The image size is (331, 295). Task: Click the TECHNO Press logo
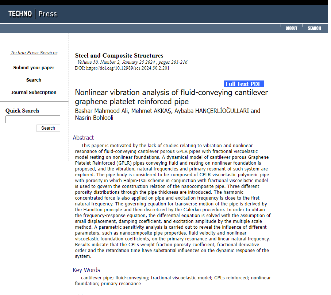[x=33, y=14]
